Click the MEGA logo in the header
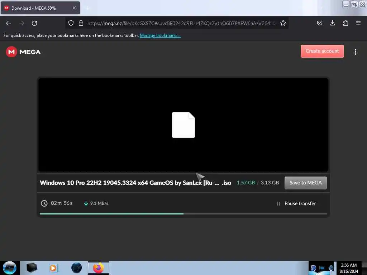The height and width of the screenshot is (275, 367). [x=23, y=52]
